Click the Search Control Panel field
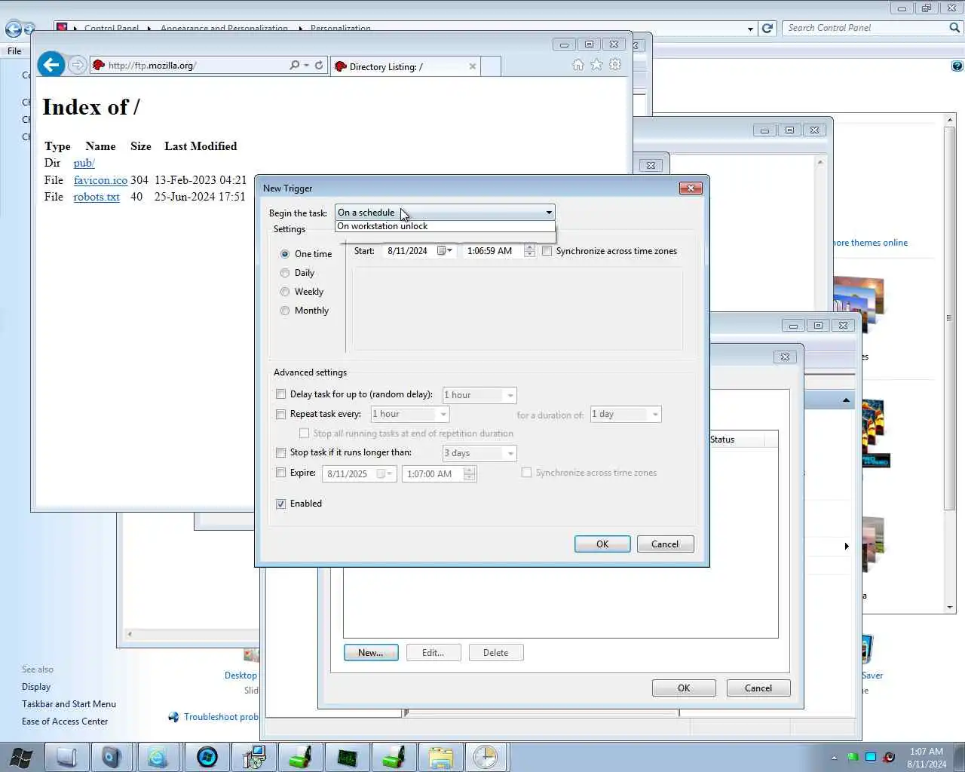 click(865, 28)
